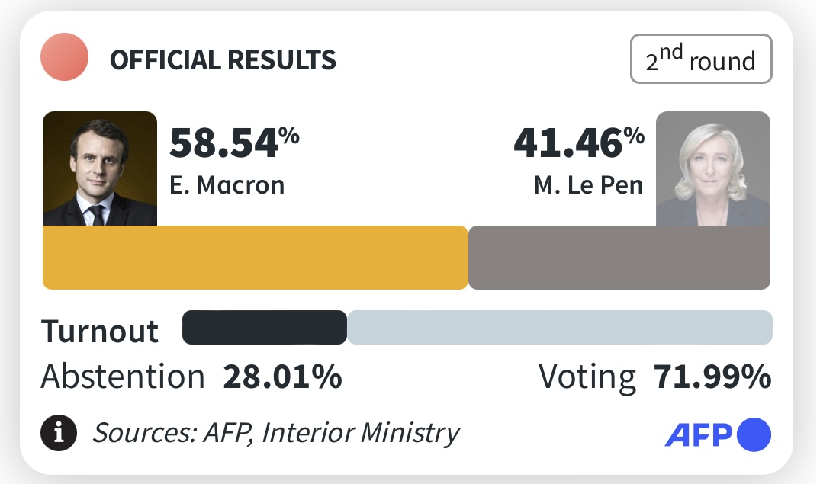The image size is (820, 484).
Task: Open the Sources: AFP, Interior Ministry text
Action: pos(276,434)
